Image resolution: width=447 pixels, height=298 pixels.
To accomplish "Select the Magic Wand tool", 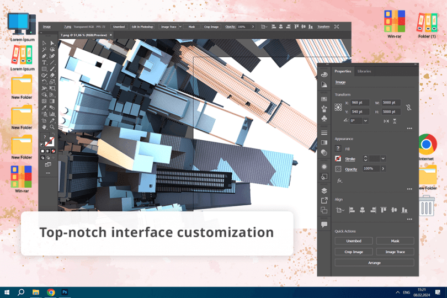I will click(44, 50).
